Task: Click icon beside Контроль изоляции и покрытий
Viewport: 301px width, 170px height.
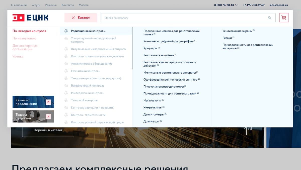Action: pyautogui.click(x=66, y=108)
